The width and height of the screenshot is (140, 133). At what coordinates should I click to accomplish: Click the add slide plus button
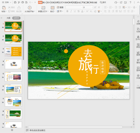12,130
